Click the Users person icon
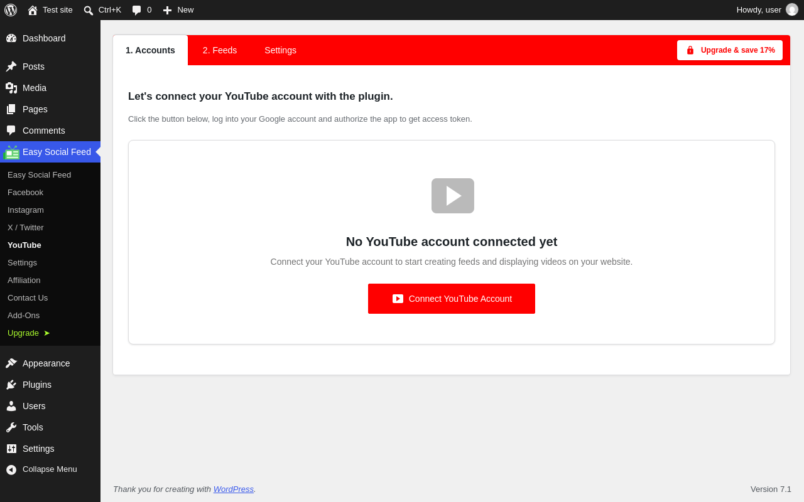 point(11,406)
